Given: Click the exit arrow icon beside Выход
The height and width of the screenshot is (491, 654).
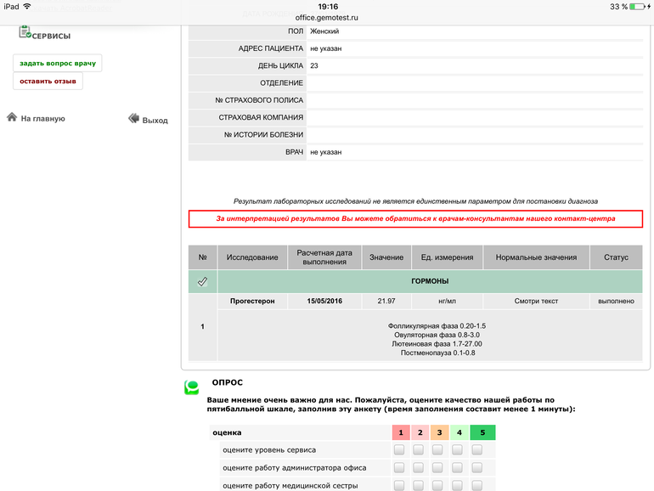Looking at the screenshot, I should coord(133,119).
